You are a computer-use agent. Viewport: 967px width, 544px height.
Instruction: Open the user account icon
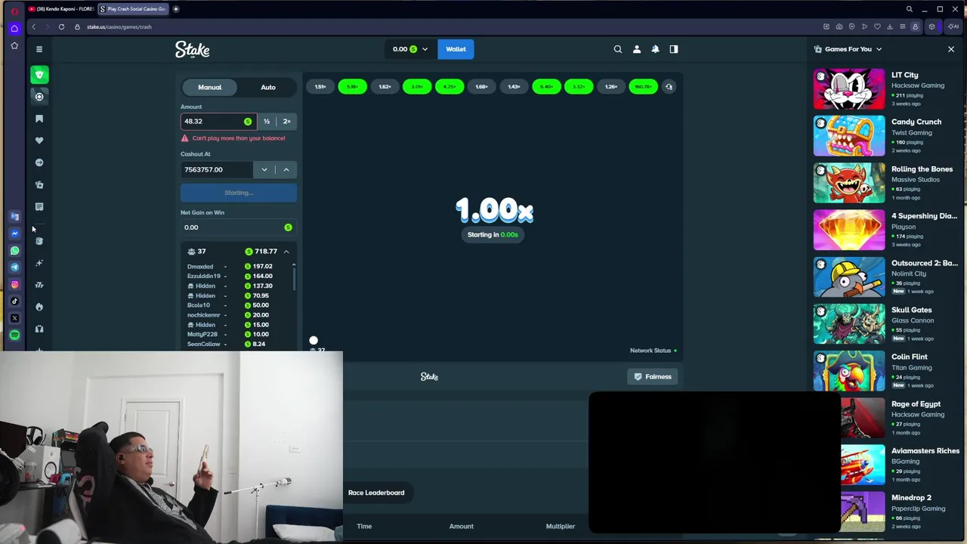click(637, 49)
